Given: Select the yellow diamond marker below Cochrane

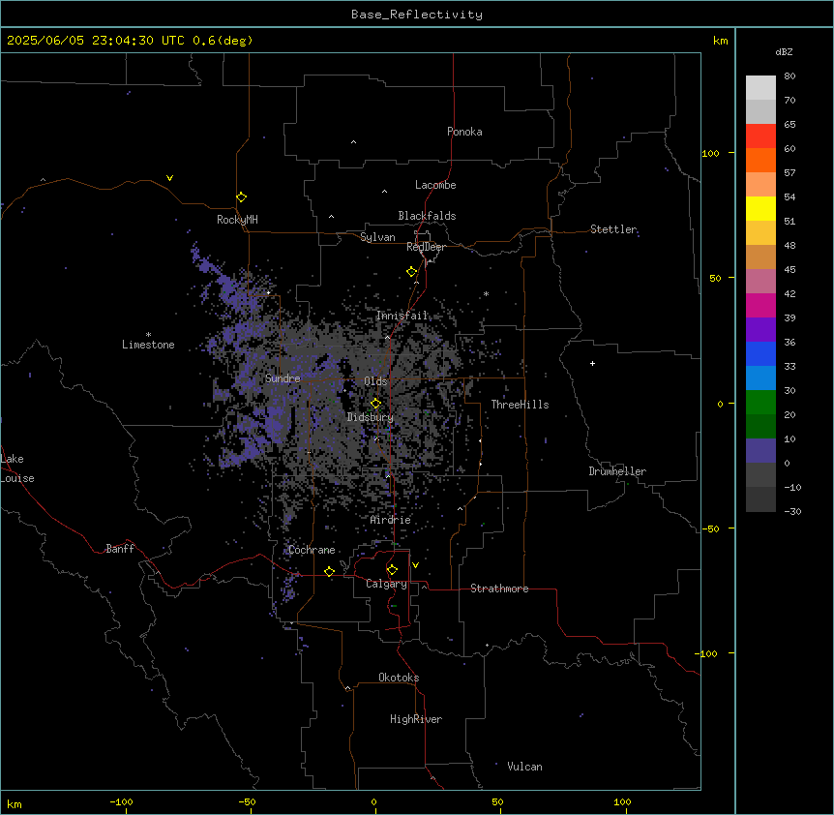Looking at the screenshot, I should point(329,571).
